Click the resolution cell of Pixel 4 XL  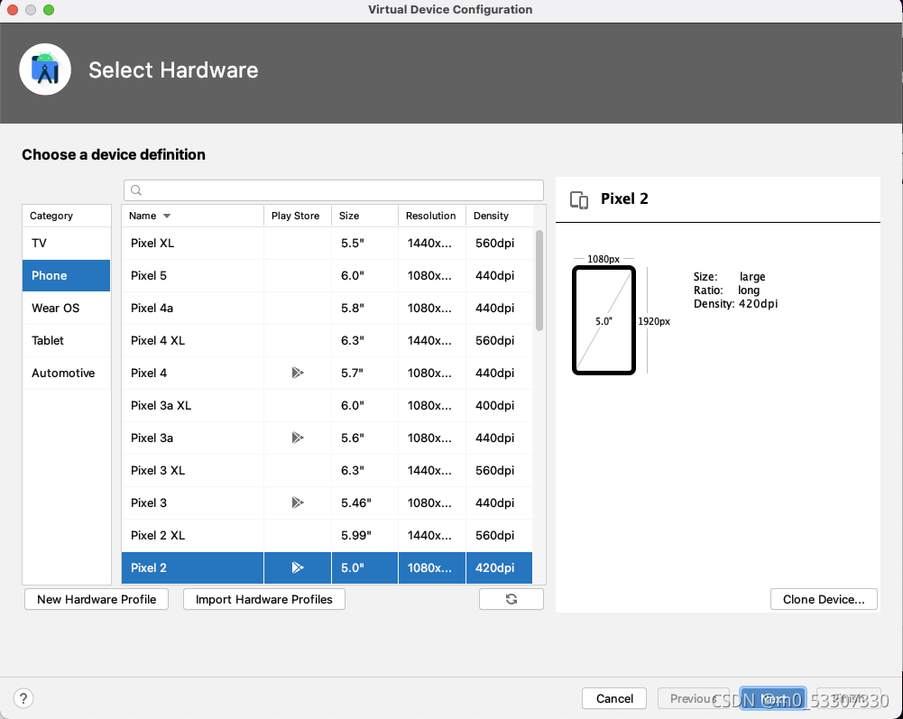tap(431, 340)
